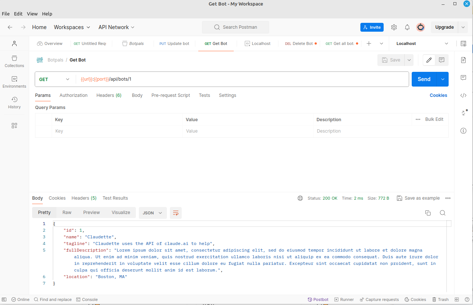Open Environments in the sidebar
The width and height of the screenshot is (473, 305).
pos(14,82)
